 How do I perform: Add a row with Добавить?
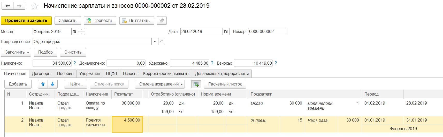(x=18, y=84)
